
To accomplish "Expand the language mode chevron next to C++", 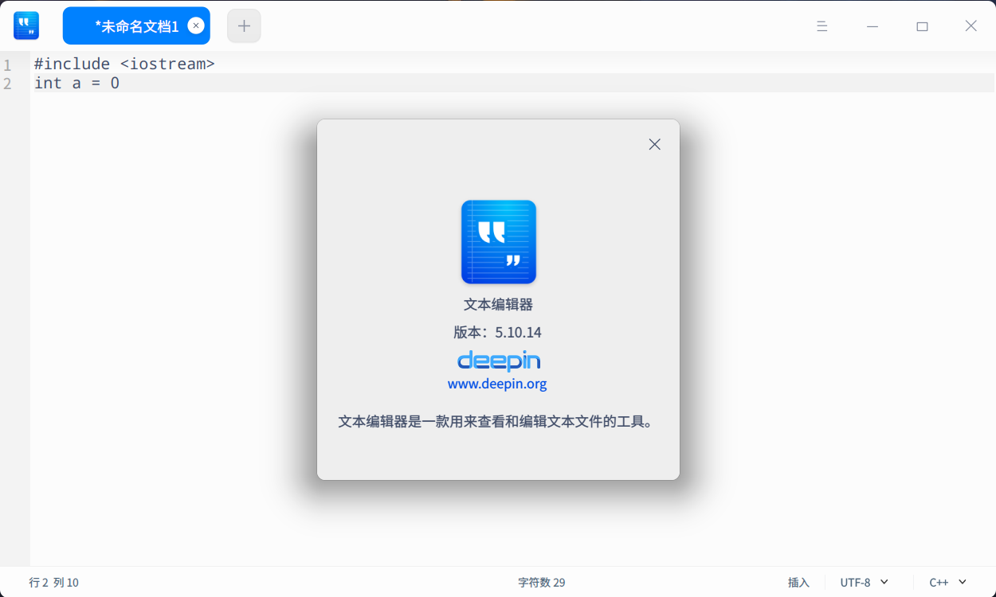I will (962, 582).
